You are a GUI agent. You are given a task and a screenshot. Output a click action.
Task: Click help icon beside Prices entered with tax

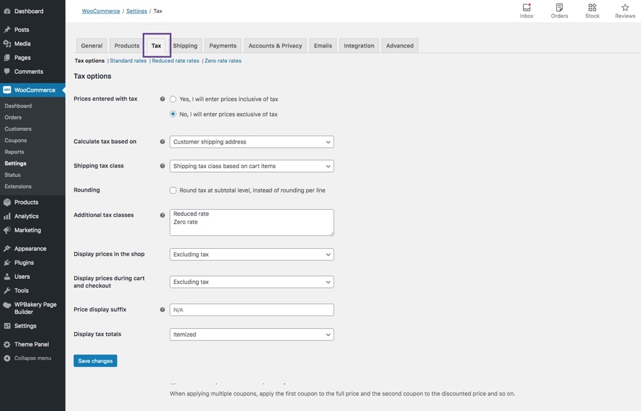[162, 99]
